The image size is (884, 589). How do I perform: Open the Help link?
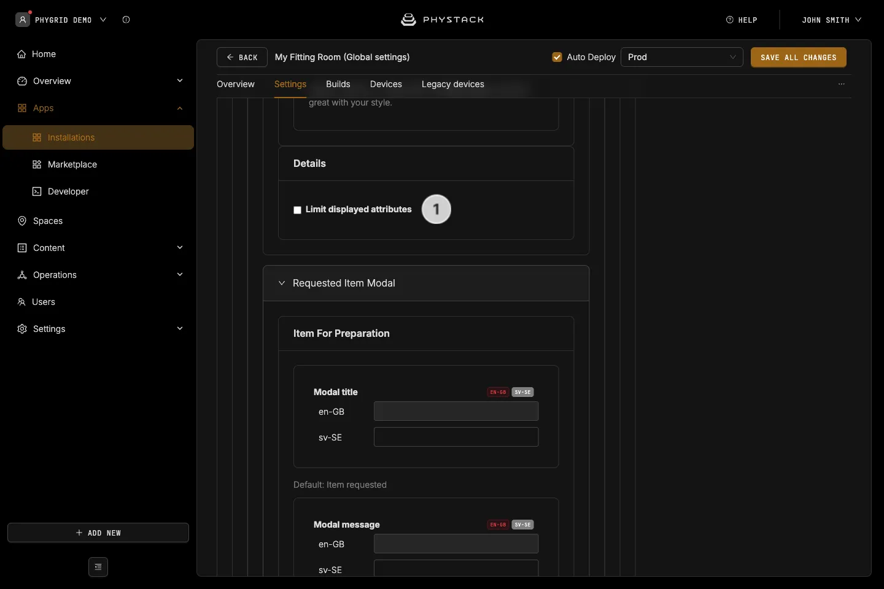pos(742,20)
